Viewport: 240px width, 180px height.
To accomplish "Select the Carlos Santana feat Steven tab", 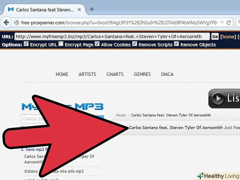I will [x=45, y=10].
